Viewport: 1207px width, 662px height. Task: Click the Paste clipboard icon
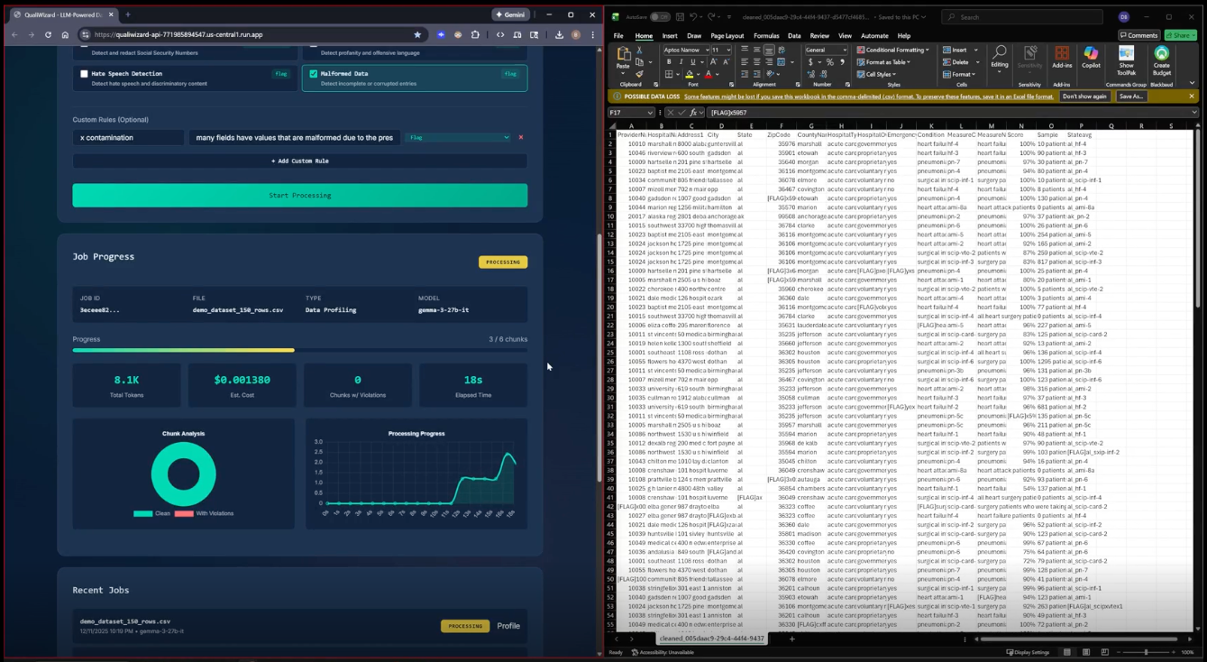623,60
